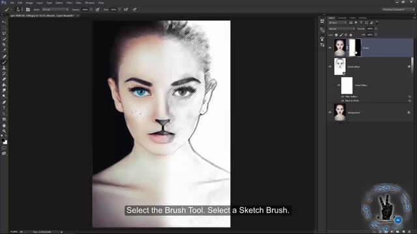The width and height of the screenshot is (417, 234).
Task: Open the File menu
Action: [x=12, y=3]
